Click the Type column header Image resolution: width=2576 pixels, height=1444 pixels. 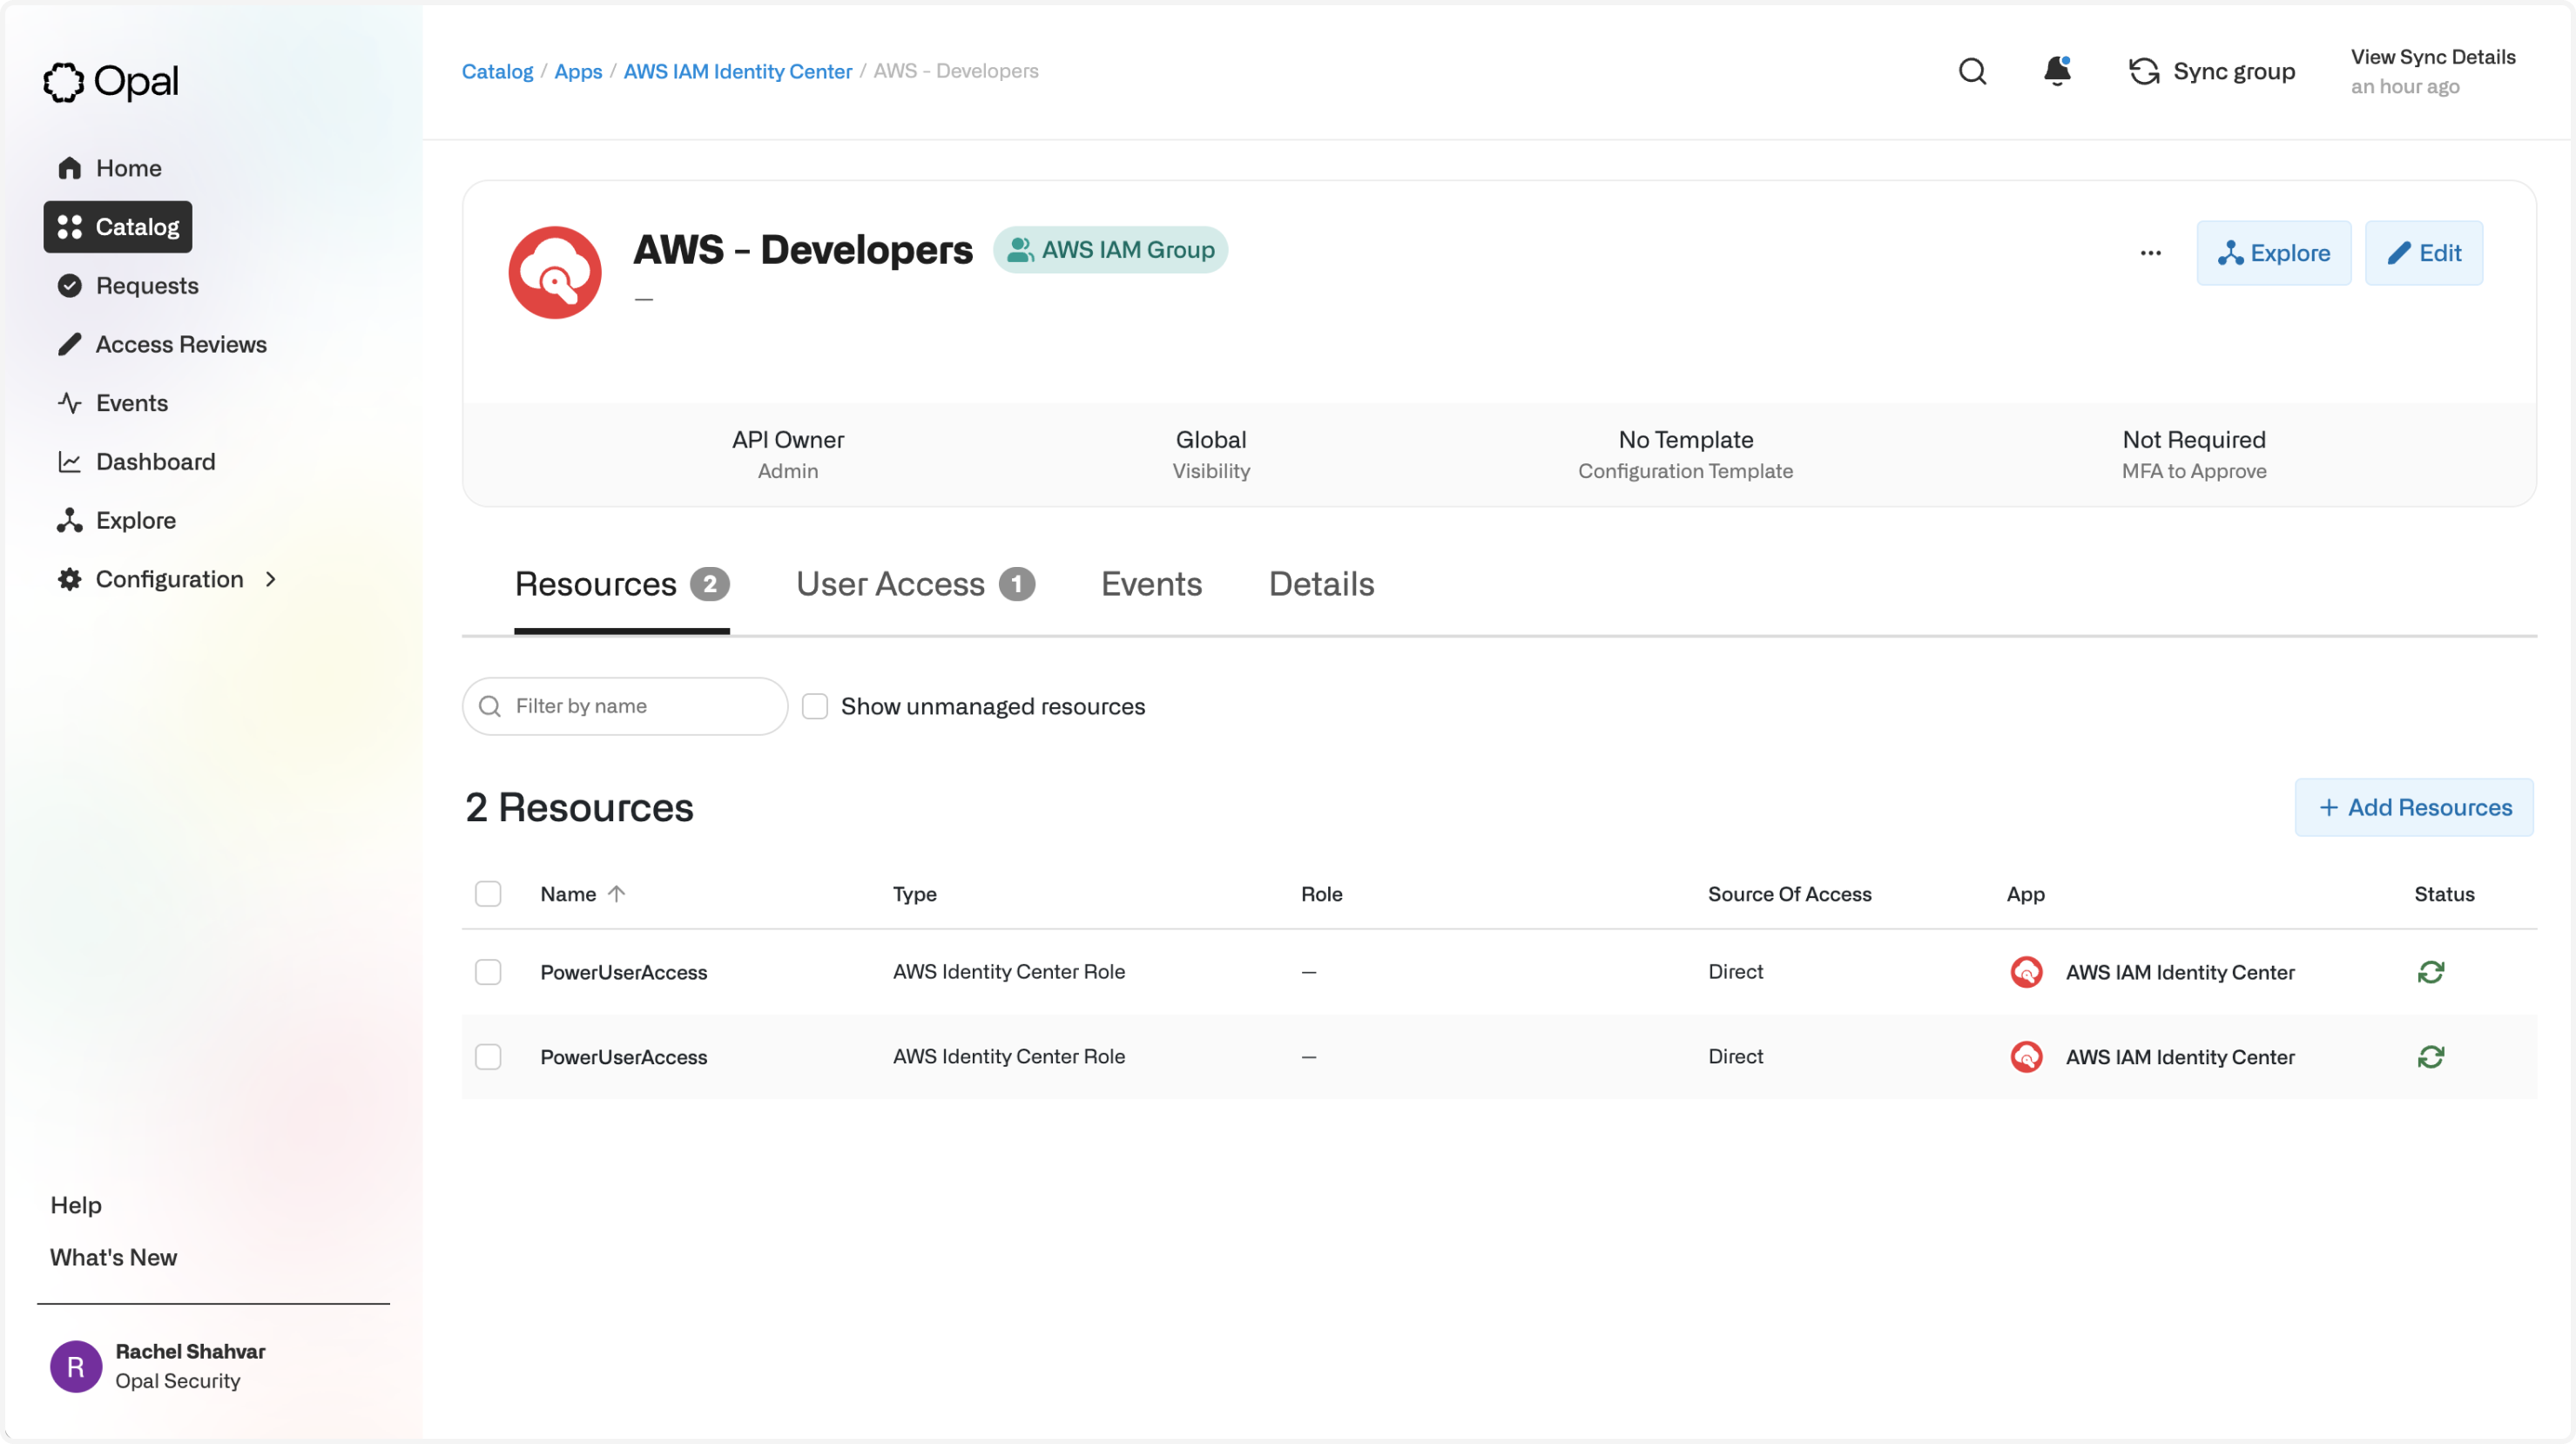coord(914,894)
